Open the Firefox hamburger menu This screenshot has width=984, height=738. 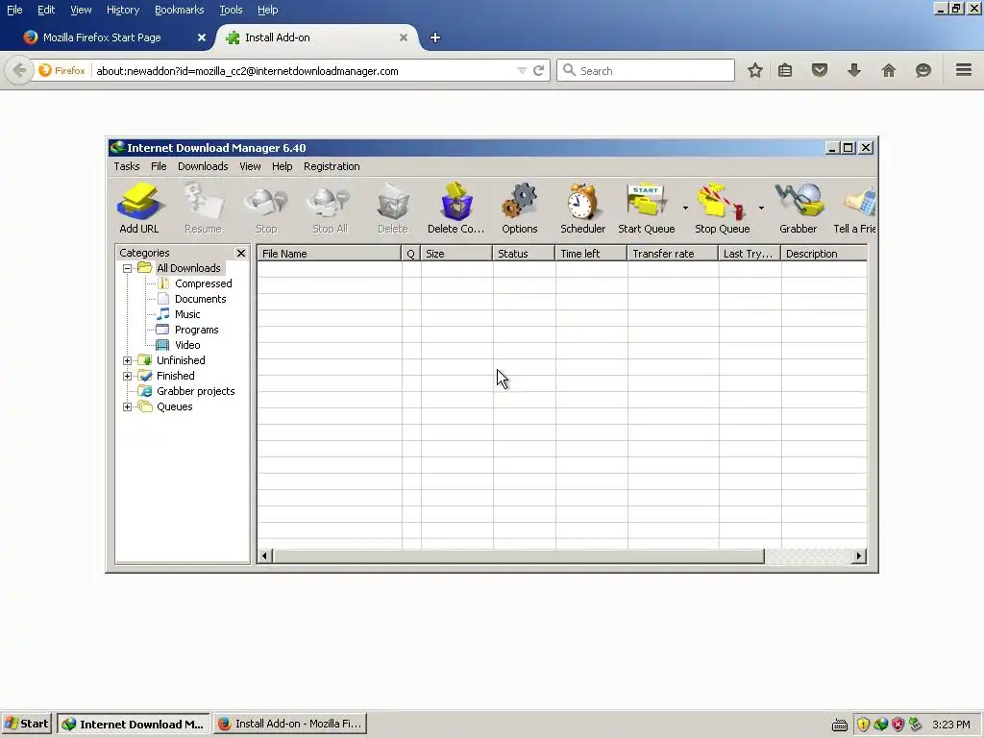964,70
